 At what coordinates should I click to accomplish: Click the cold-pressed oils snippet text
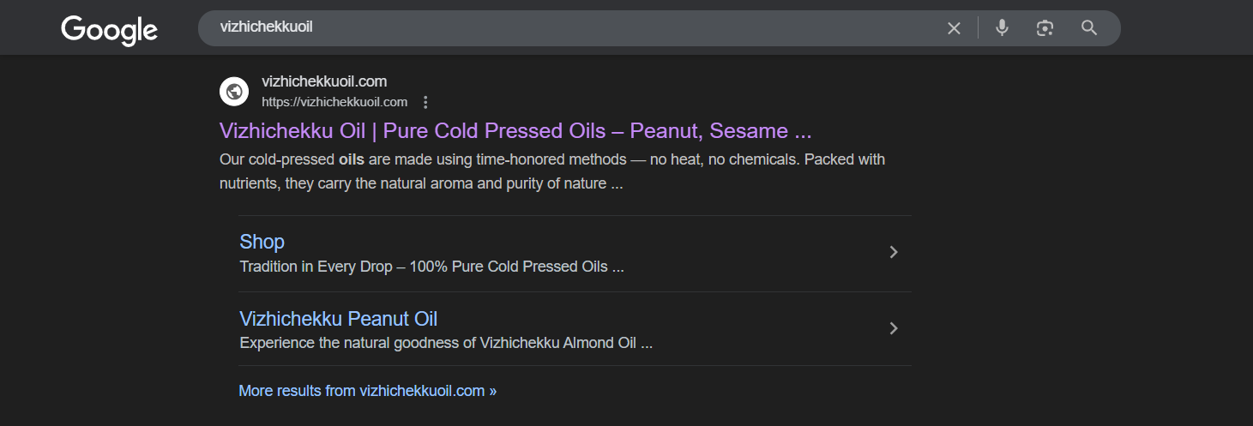tap(552, 171)
